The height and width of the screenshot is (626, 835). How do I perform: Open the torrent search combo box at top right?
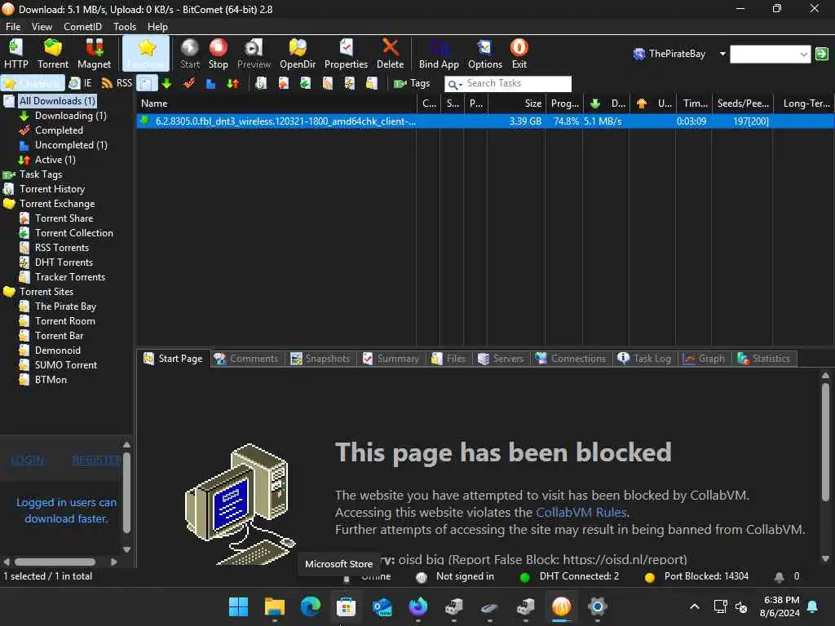[770, 54]
